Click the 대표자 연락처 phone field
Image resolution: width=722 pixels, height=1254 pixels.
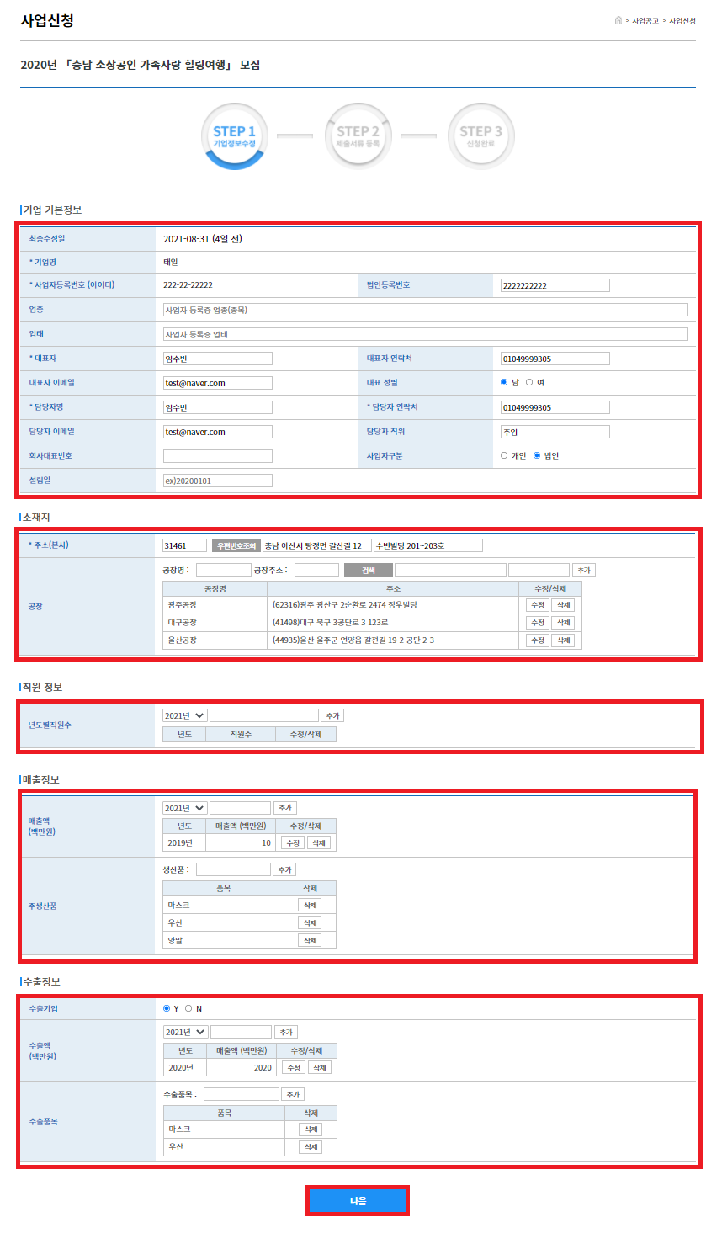(x=555, y=359)
